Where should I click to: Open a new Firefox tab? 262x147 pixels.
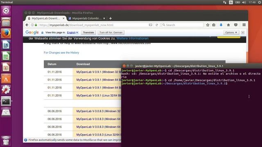(111, 18)
